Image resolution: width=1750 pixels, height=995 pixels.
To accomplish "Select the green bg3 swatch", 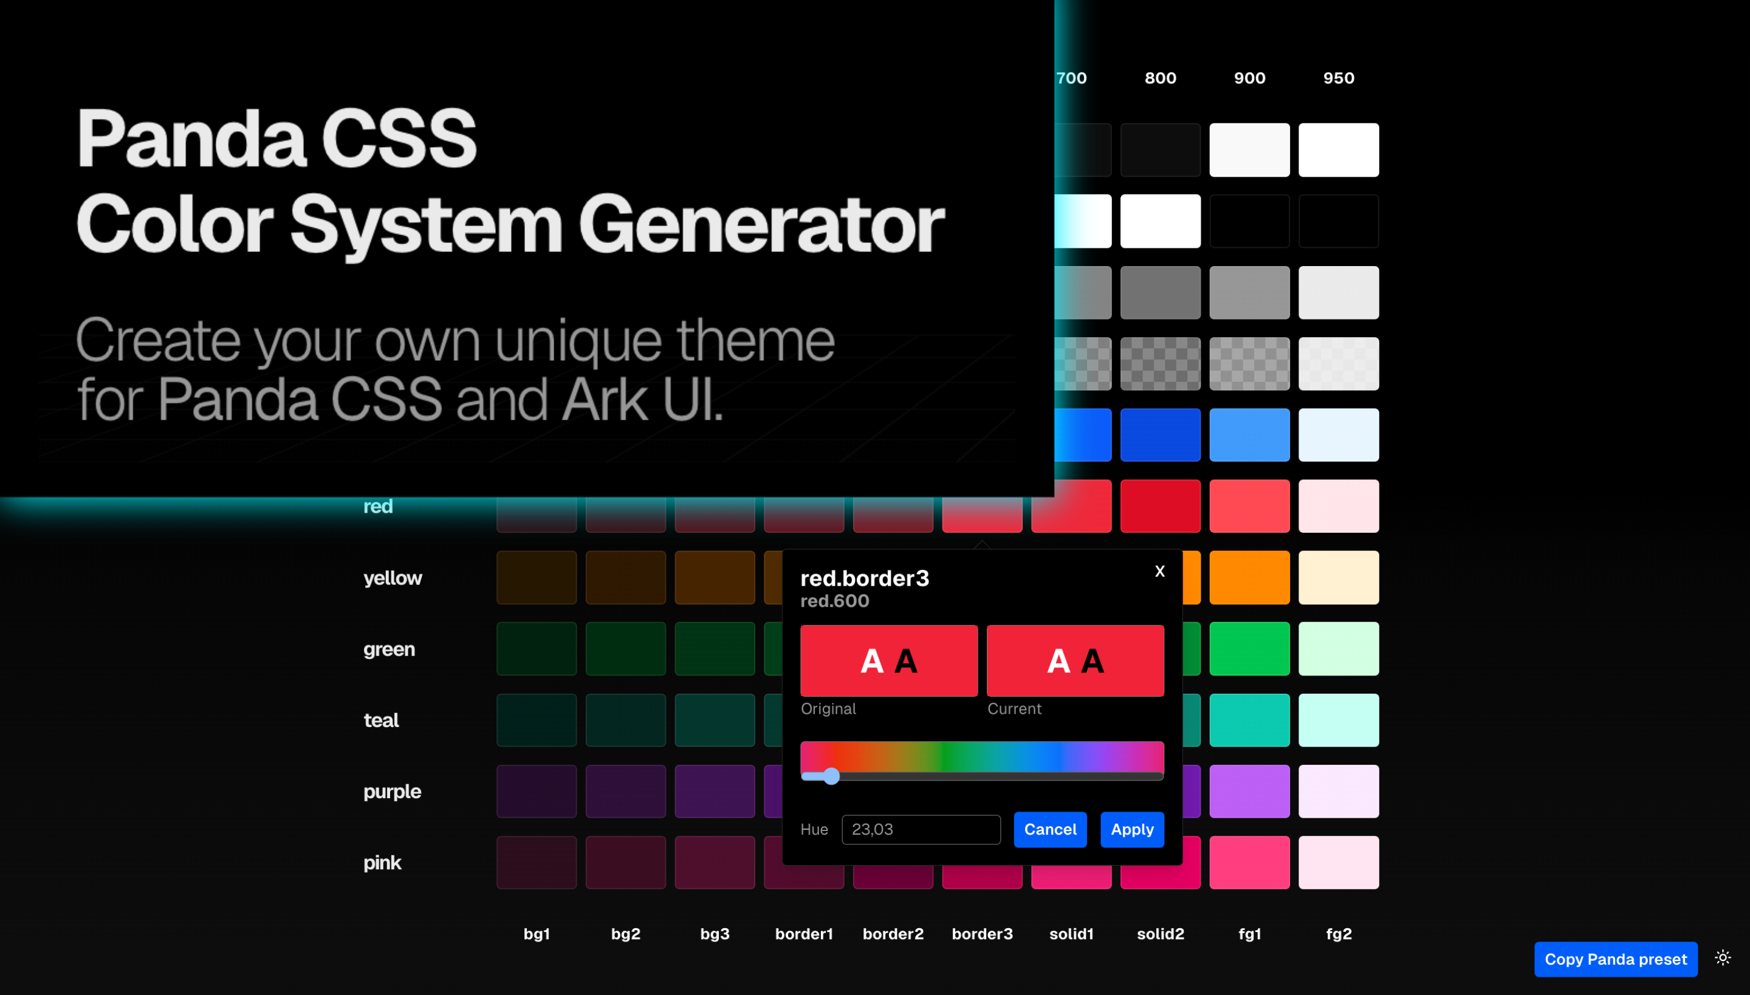I will click(715, 649).
